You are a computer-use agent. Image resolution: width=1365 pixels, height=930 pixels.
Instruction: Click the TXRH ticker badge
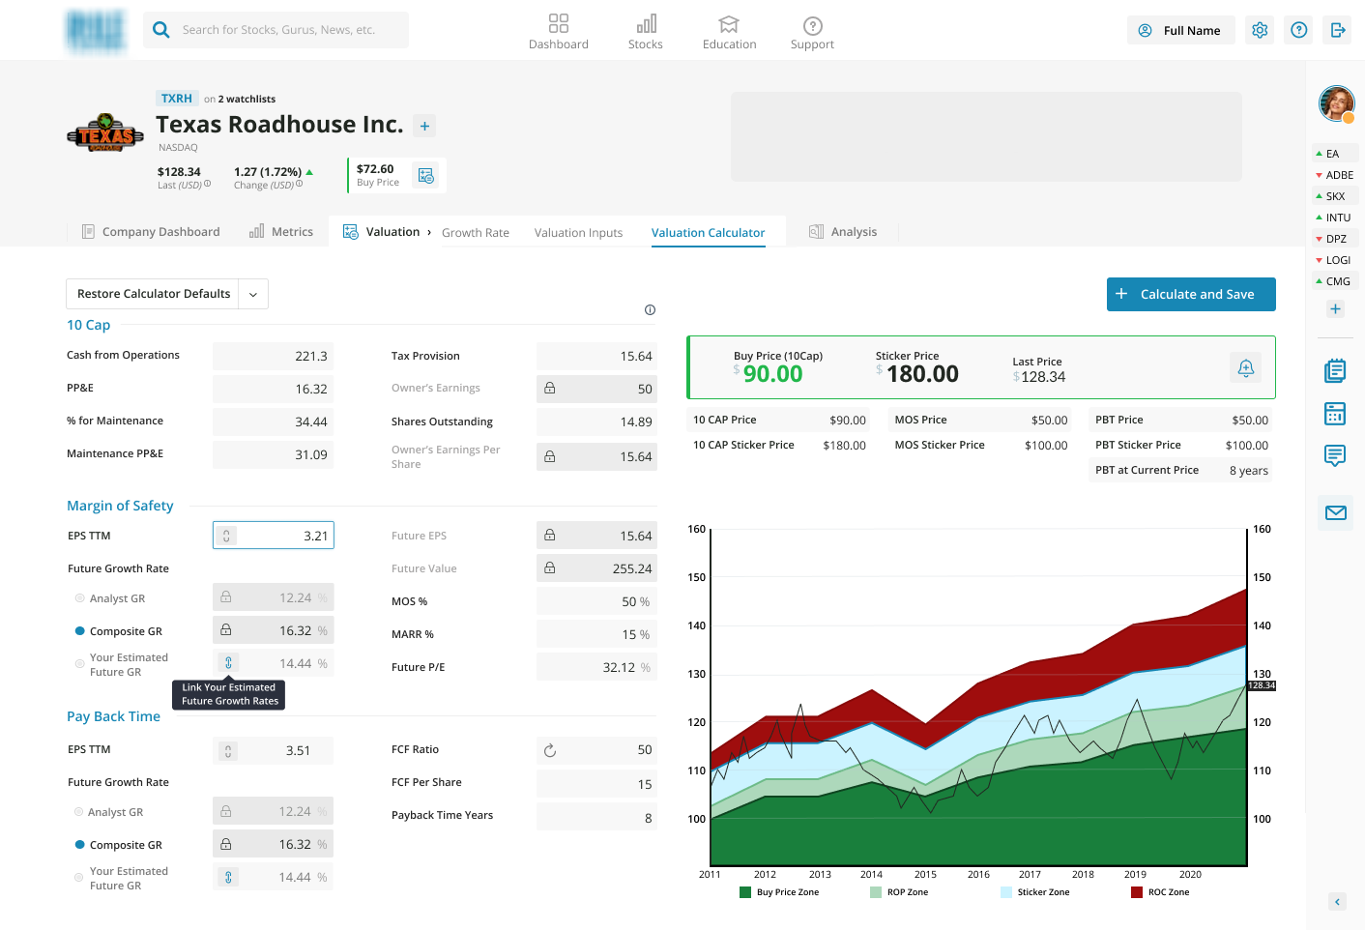[x=177, y=99]
